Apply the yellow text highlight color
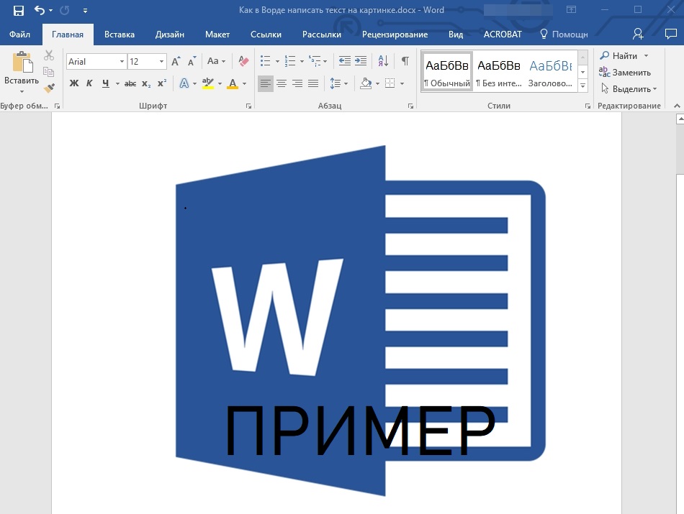Image resolution: width=684 pixels, height=514 pixels. tap(208, 83)
